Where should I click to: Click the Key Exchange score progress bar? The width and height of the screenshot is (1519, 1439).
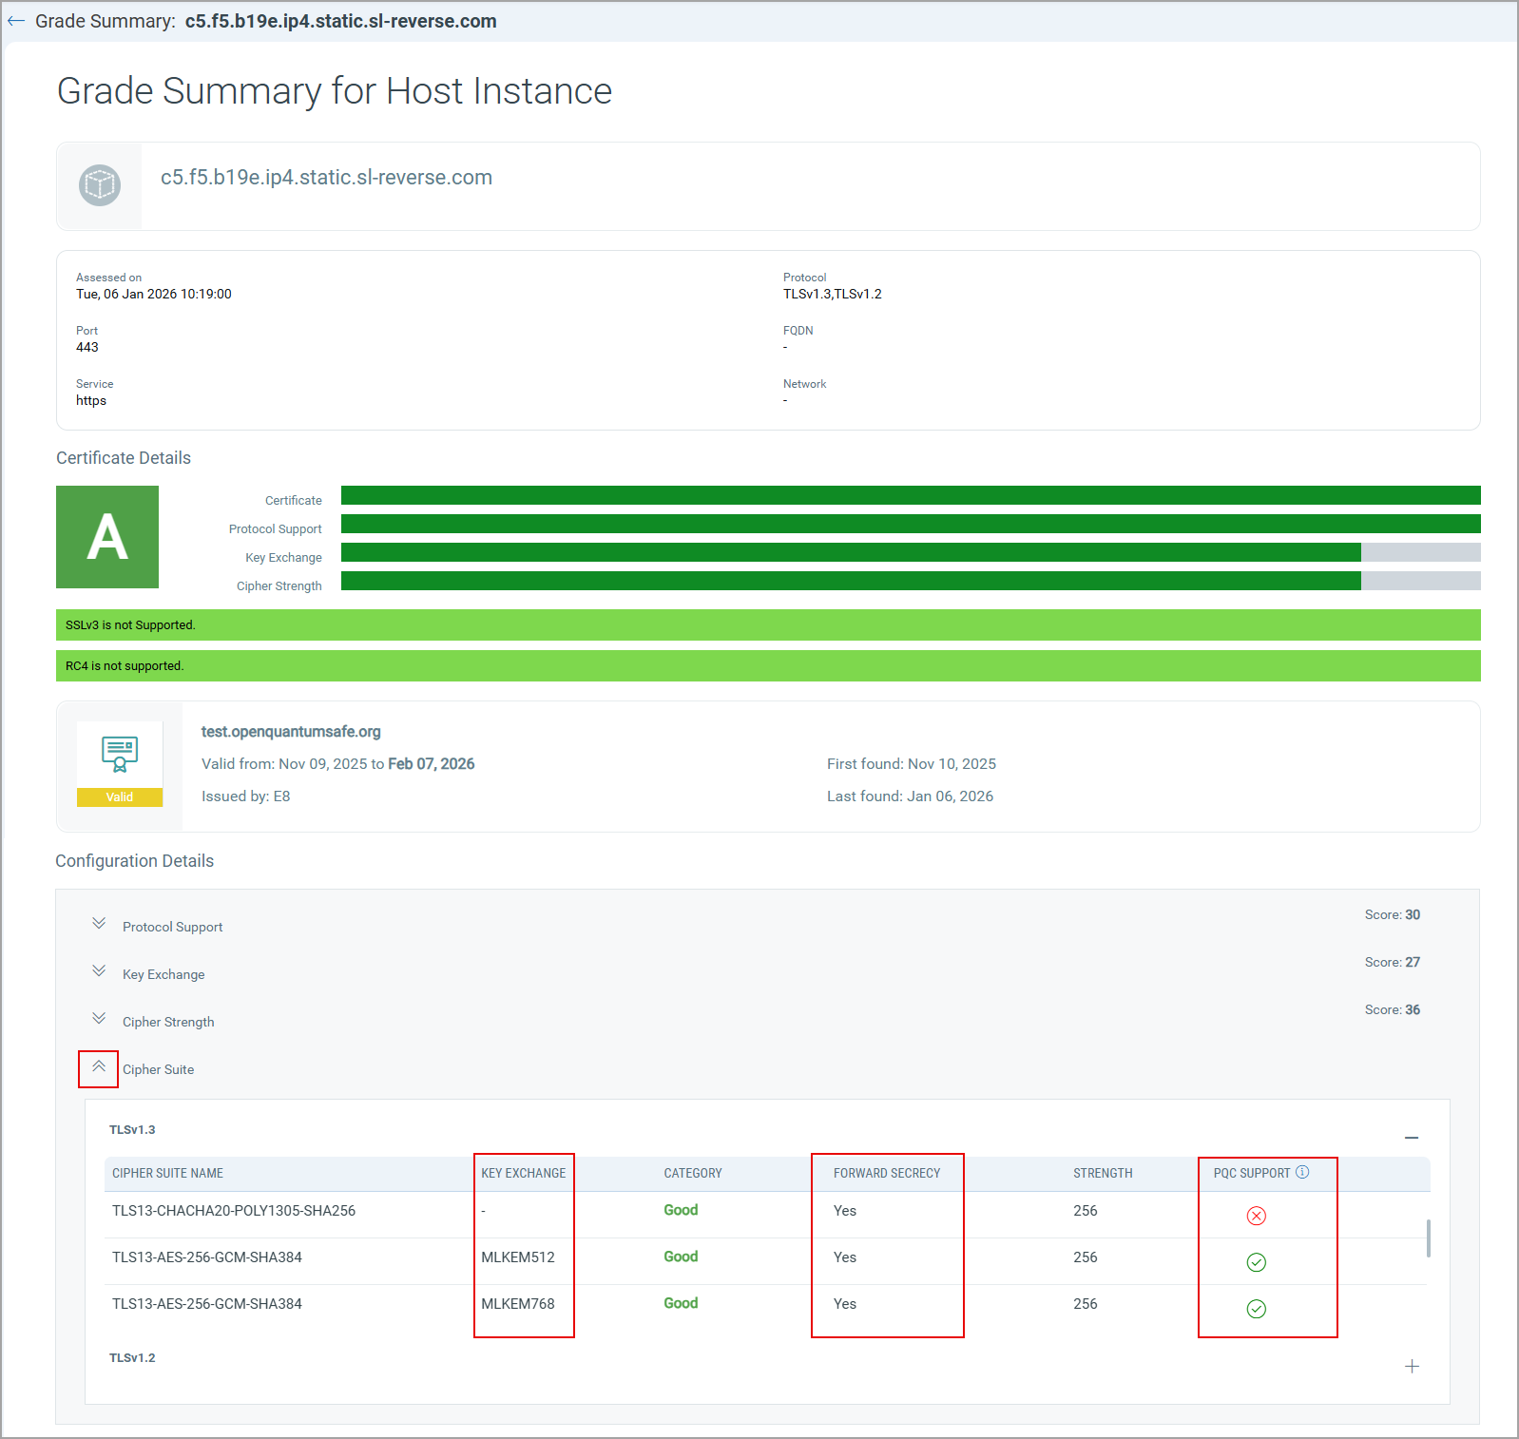click(x=910, y=552)
